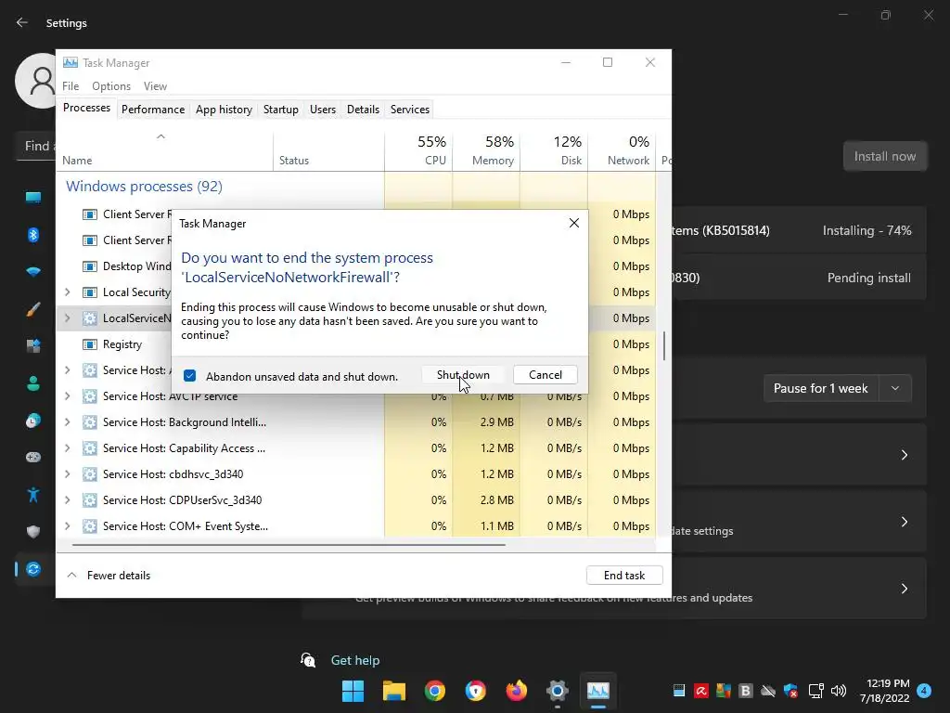Open Get help link in Settings

(355, 660)
